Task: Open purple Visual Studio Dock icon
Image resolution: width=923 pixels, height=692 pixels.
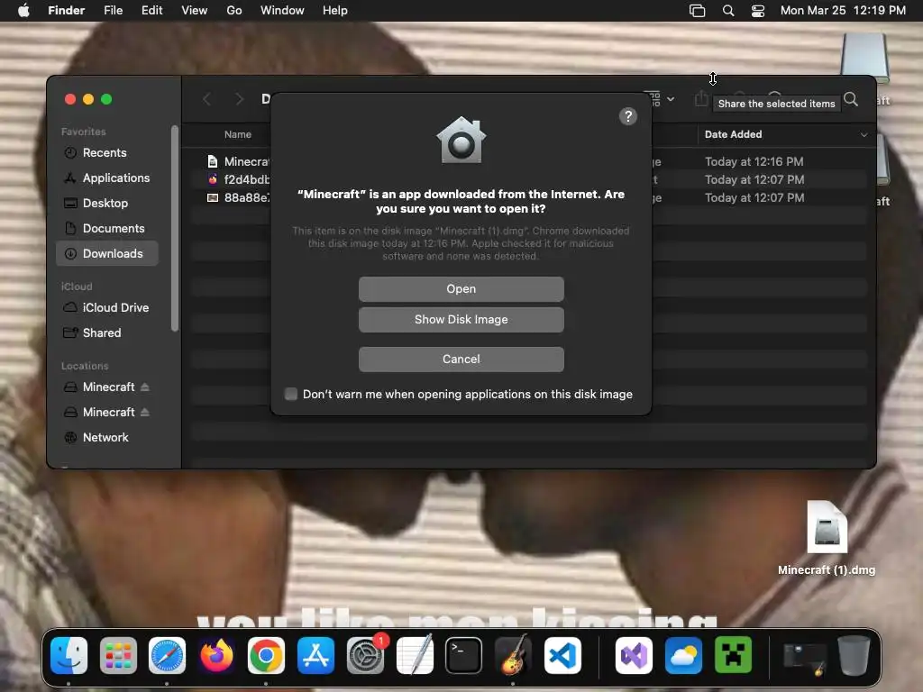Action: 634,655
